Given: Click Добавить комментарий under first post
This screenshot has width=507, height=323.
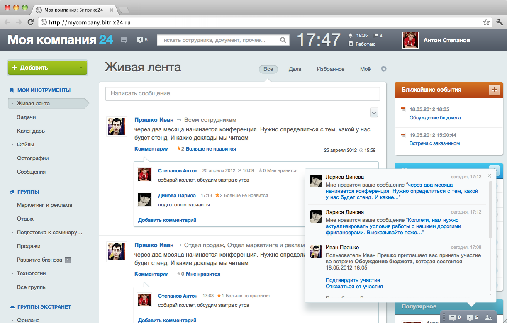Looking at the screenshot, I should 167,220.
